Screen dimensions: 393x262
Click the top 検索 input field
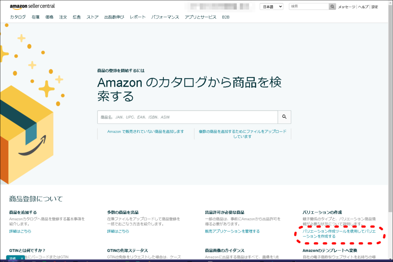point(309,7)
